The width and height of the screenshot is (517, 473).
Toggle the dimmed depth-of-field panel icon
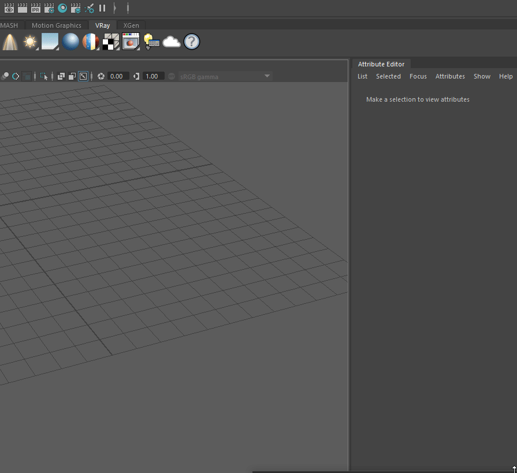coord(27,76)
